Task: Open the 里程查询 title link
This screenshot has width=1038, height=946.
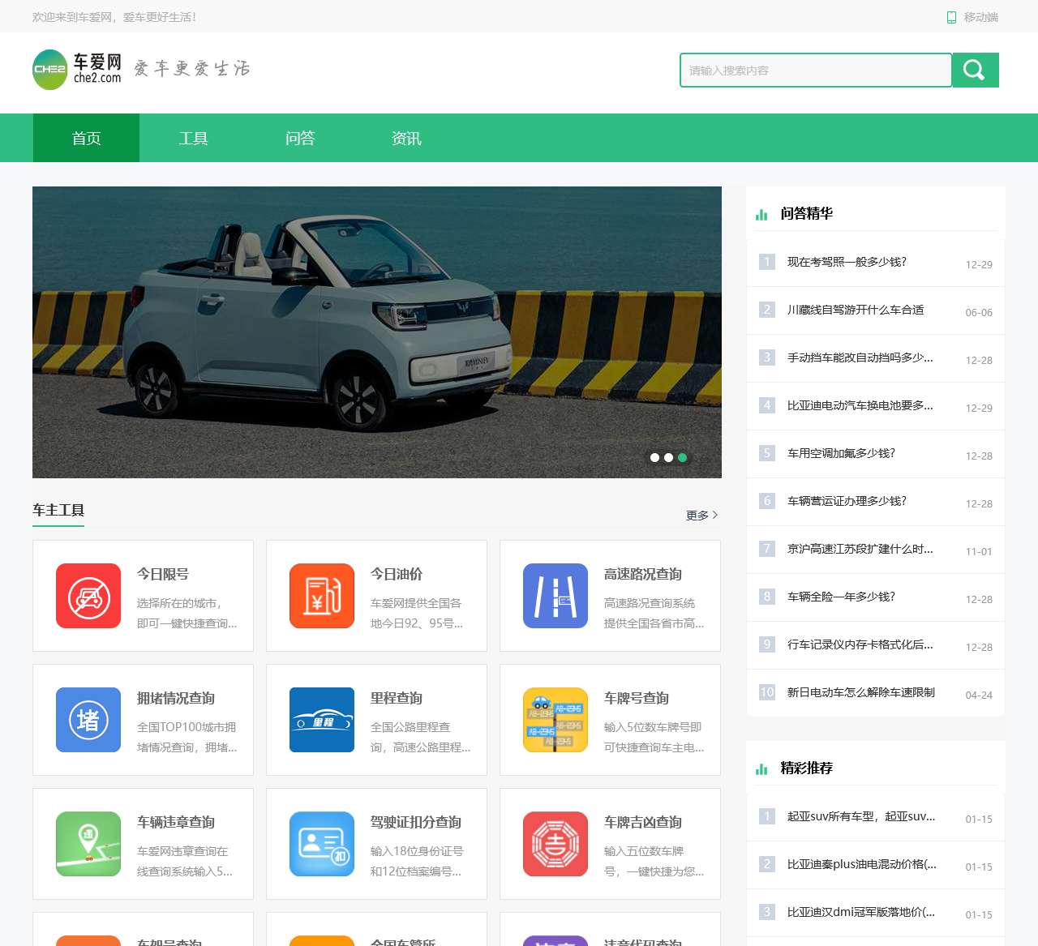Action: [x=397, y=698]
